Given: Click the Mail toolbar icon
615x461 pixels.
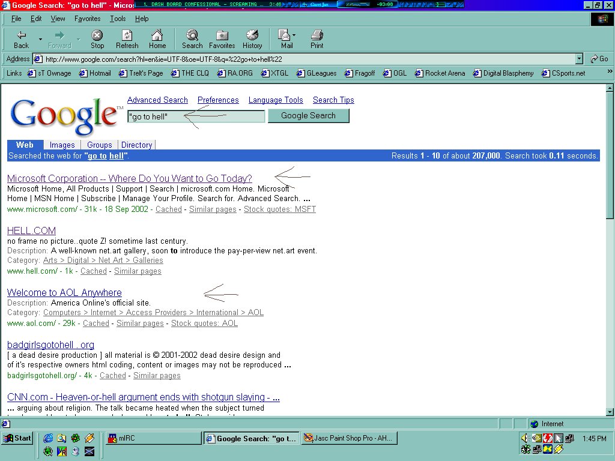Looking at the screenshot, I should coord(286,39).
